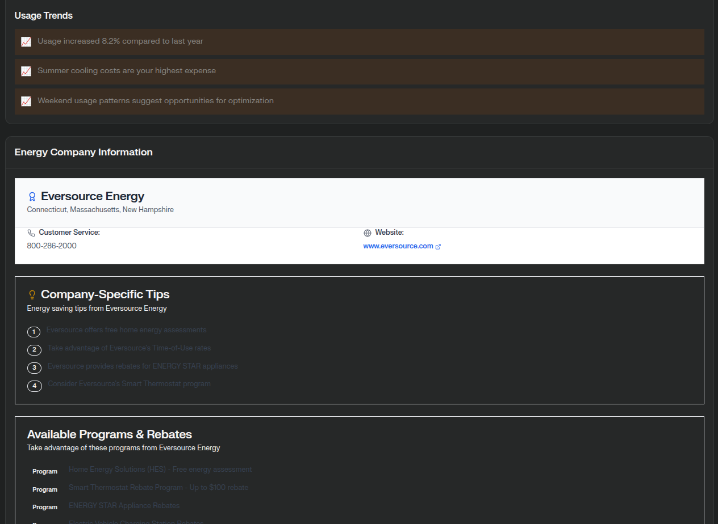The height and width of the screenshot is (524, 718).
Task: Click Program badge beside ENERGY STAR Appliance Rebates
Action: [x=45, y=507]
